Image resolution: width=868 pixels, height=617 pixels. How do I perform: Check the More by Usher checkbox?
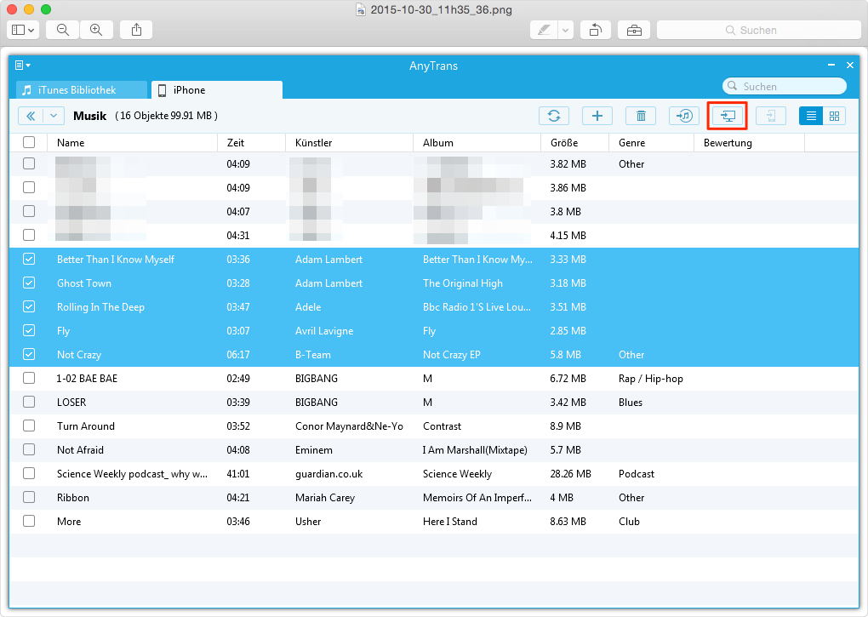tap(29, 521)
